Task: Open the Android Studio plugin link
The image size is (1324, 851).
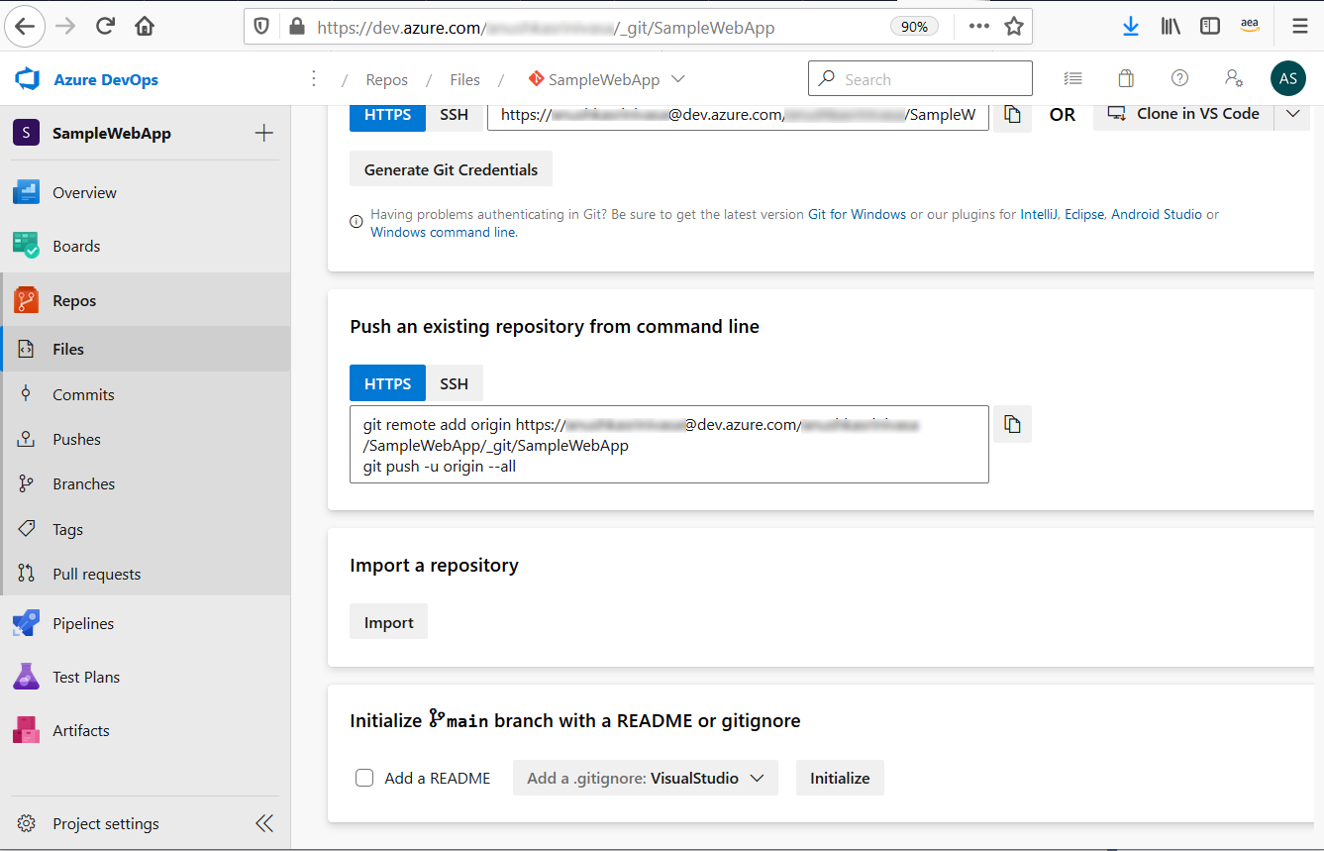Action: 1157,214
